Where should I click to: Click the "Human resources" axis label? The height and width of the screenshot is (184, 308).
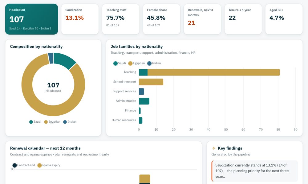point(124,120)
